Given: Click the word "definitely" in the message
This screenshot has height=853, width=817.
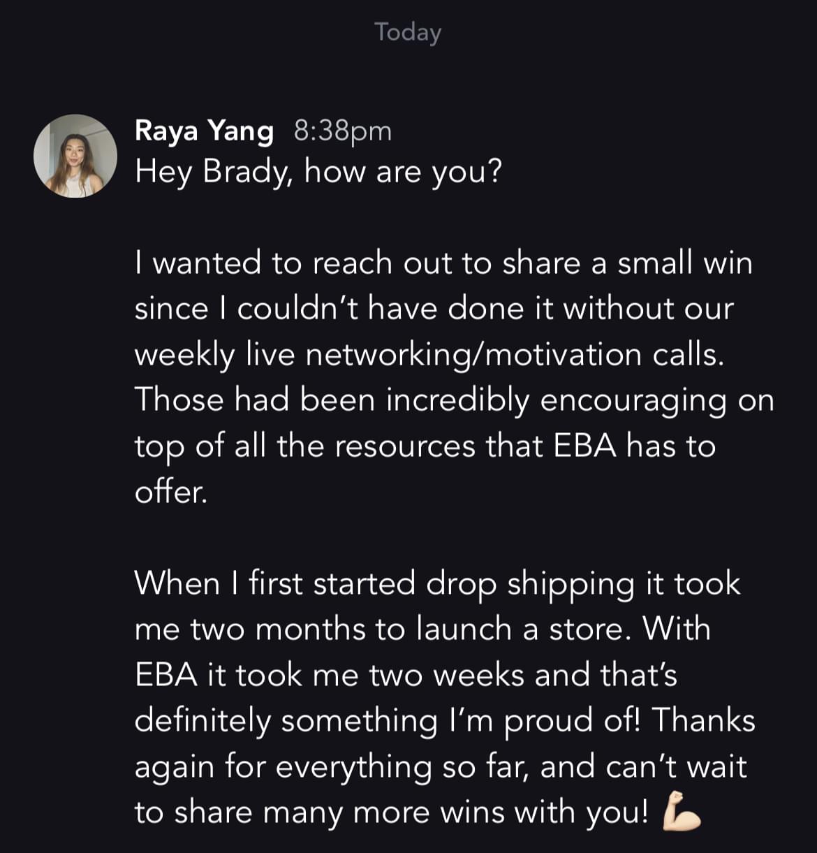Looking at the screenshot, I should point(202,720).
